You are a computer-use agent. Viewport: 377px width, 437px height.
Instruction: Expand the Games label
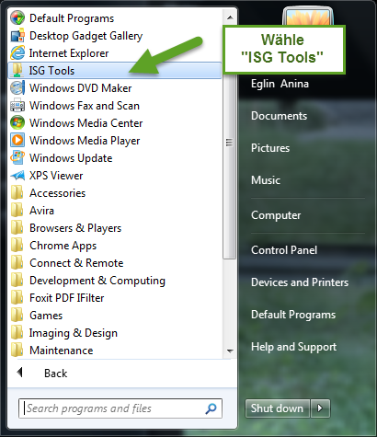click(x=46, y=316)
